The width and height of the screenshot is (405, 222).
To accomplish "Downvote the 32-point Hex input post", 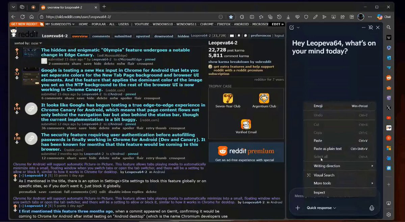I will (x=17, y=78).
